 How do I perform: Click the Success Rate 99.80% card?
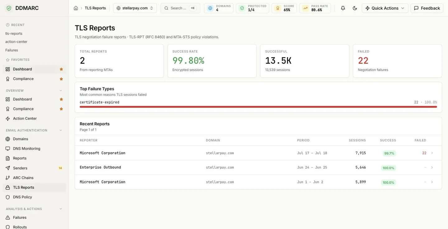tap(212, 61)
